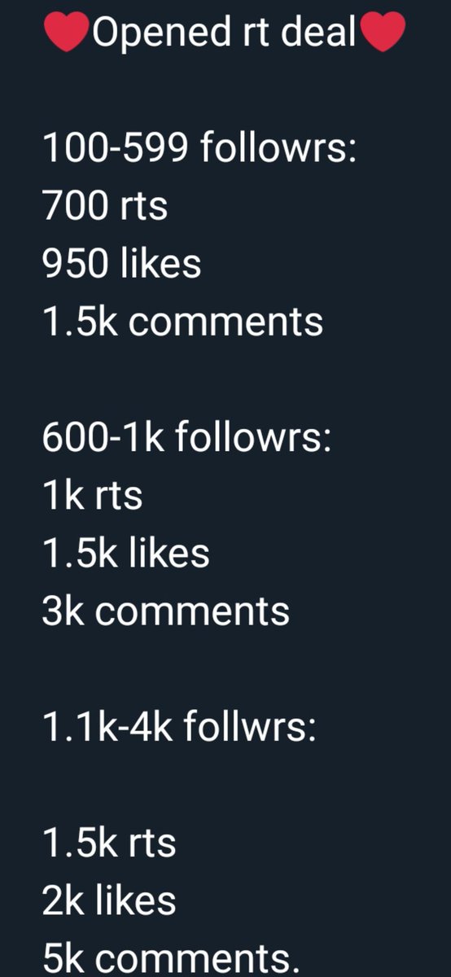
Task: Tap the "1.5k likes" line
Action: coord(125,553)
